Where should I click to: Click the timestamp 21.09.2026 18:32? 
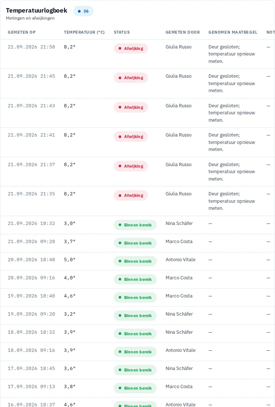31,223
